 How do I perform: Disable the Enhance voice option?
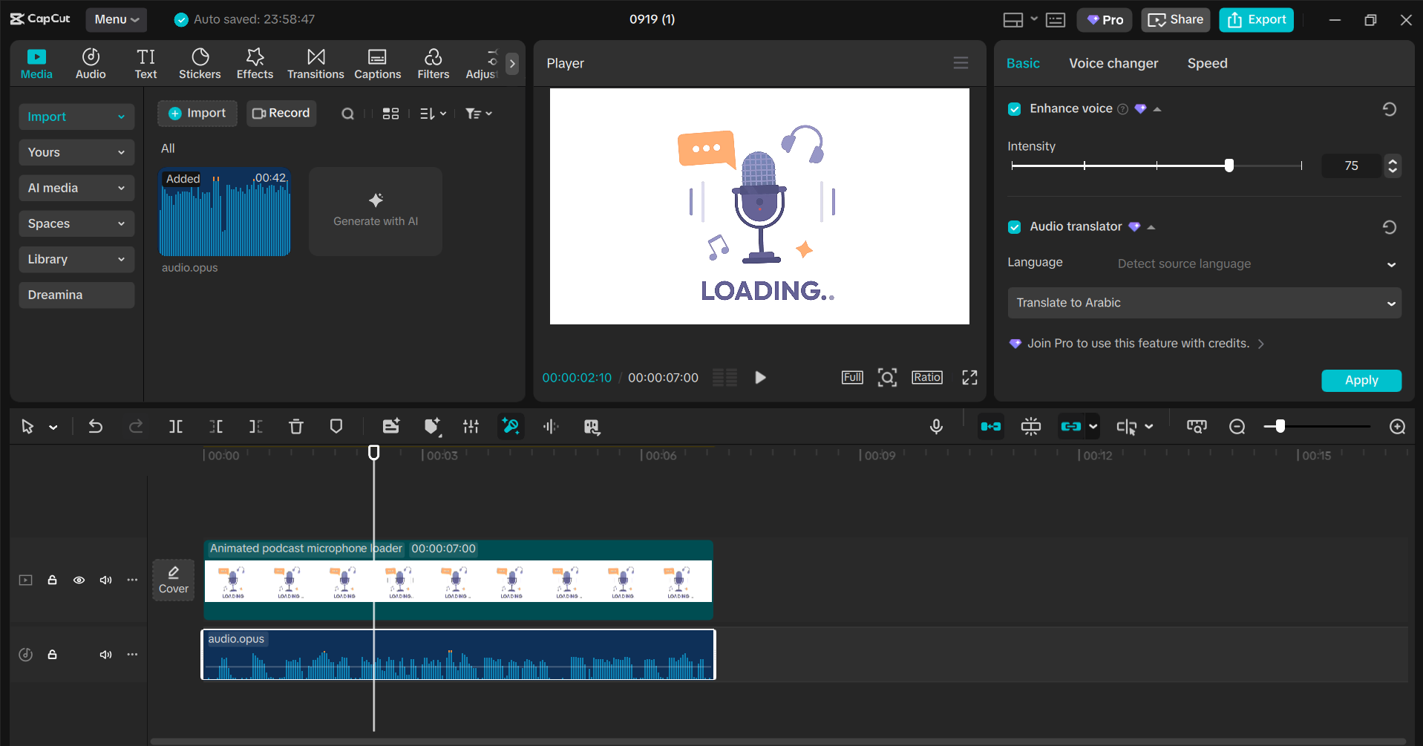(1014, 108)
